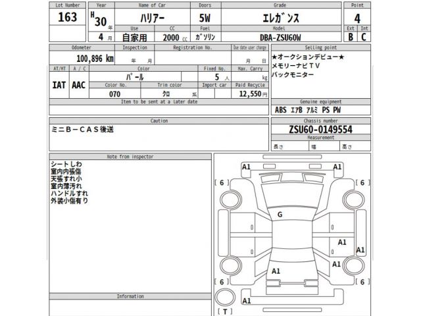The width and height of the screenshot is (421, 316).
Task: Select the ABS genuine equipment entry
Action: pyautogui.click(x=280, y=111)
